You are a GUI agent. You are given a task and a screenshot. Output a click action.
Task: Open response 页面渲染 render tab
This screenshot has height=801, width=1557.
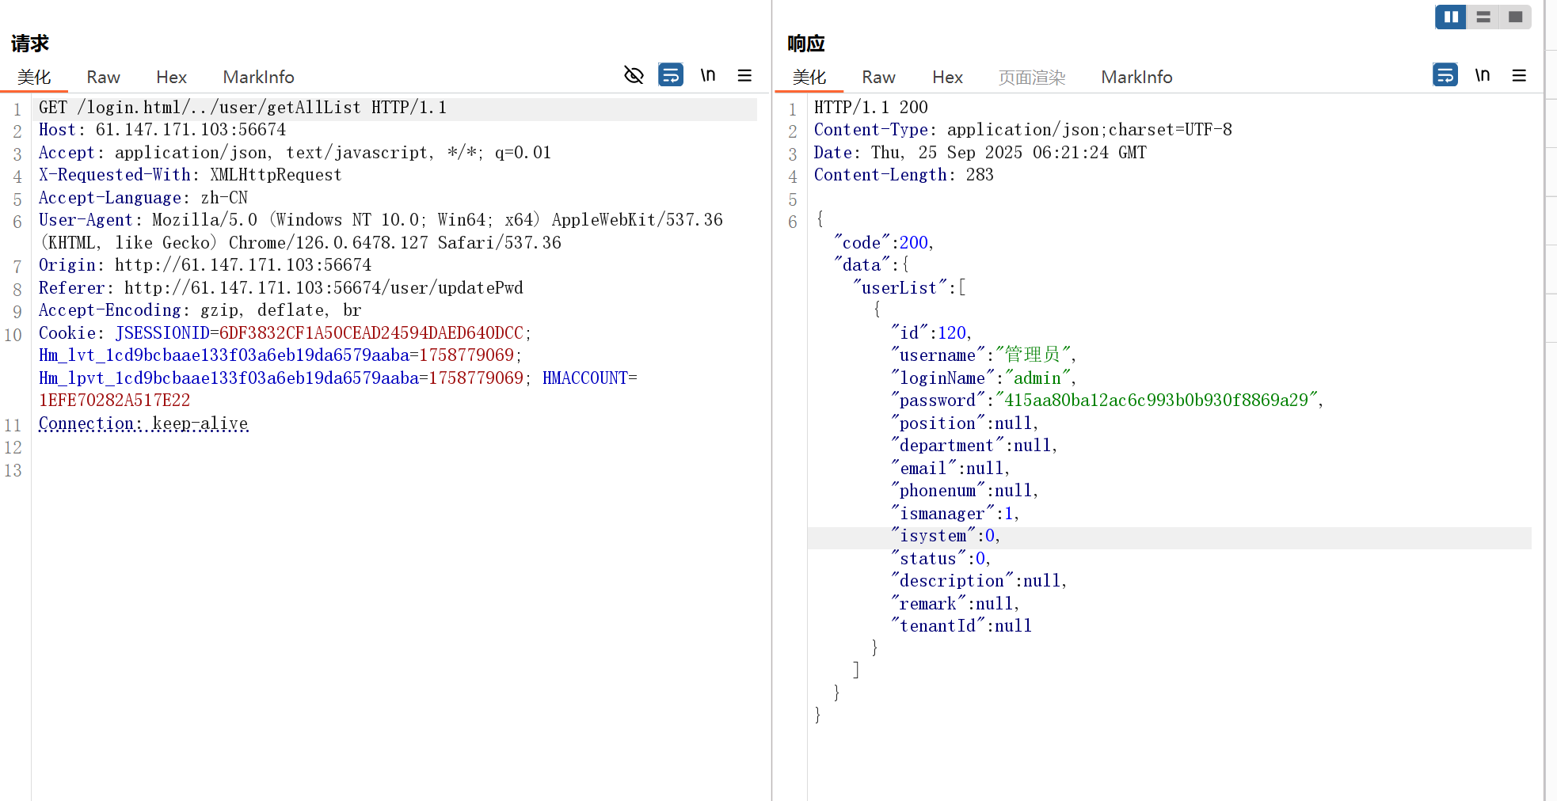(1031, 77)
